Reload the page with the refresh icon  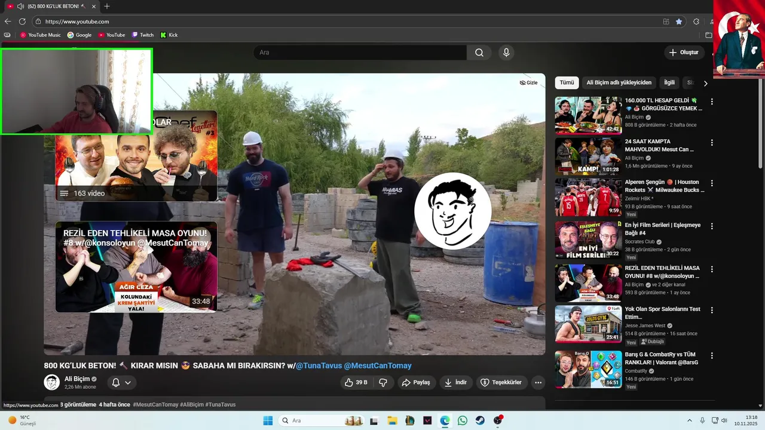(22, 21)
